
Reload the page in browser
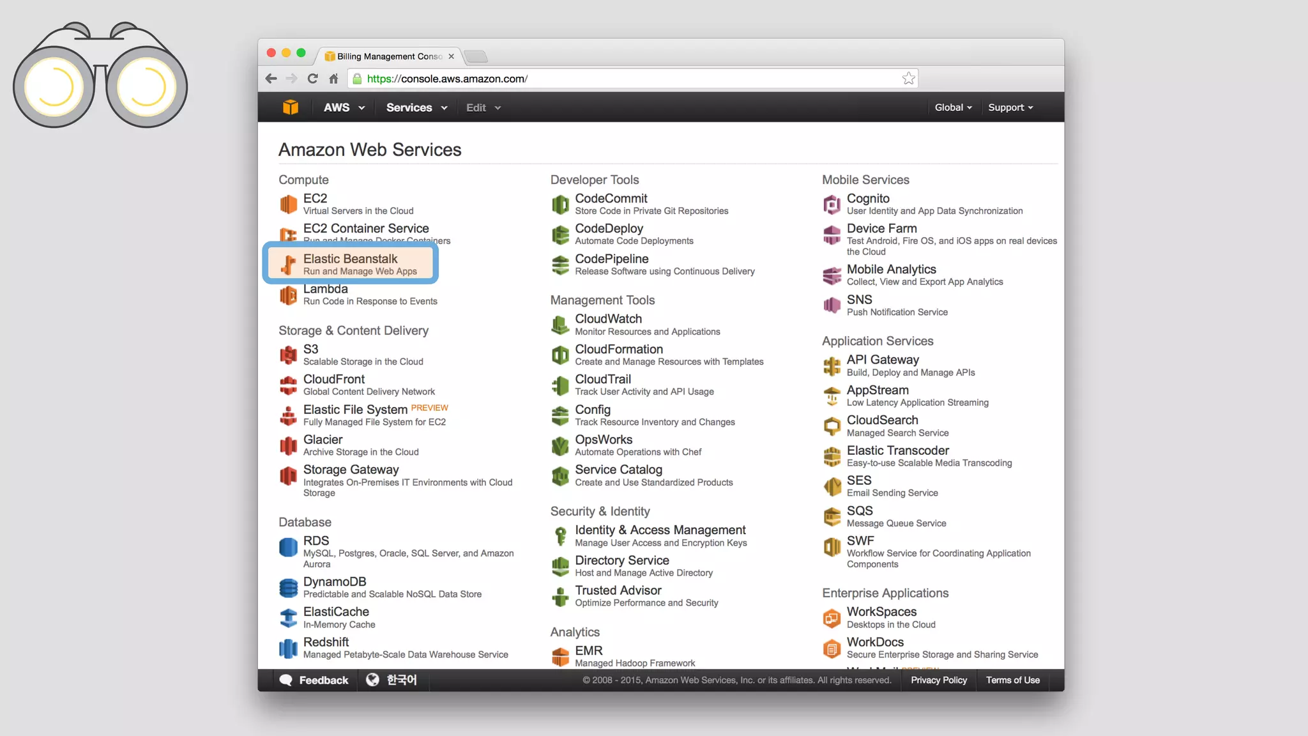(312, 79)
